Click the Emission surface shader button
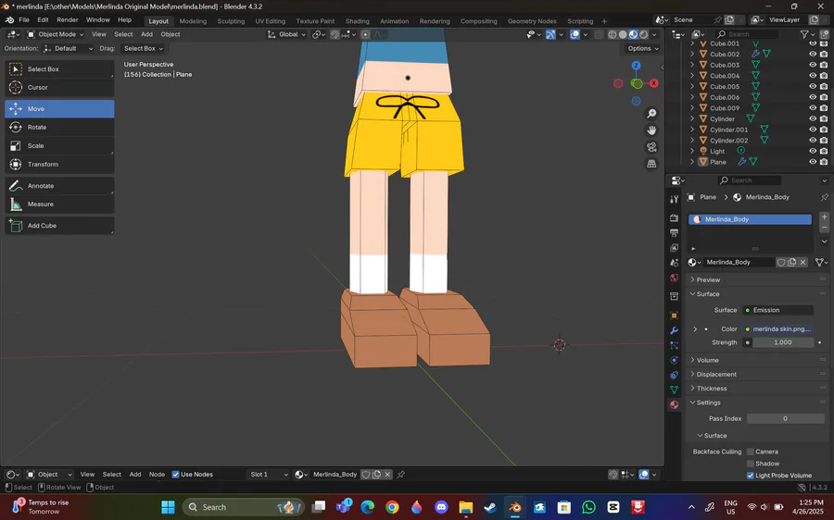The image size is (834, 520). (777, 310)
